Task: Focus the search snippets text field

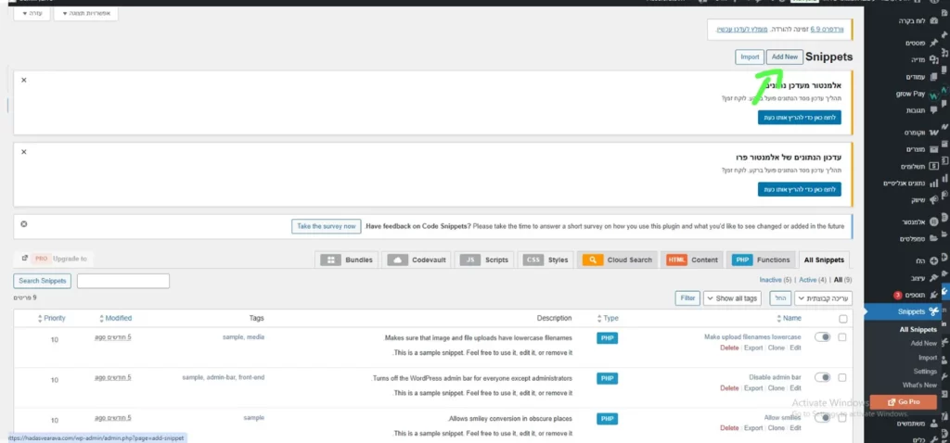Action: (123, 281)
